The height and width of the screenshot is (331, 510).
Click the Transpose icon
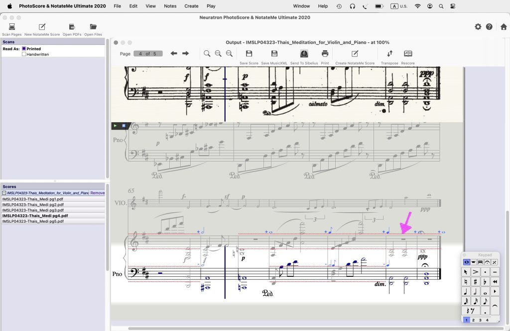click(389, 54)
